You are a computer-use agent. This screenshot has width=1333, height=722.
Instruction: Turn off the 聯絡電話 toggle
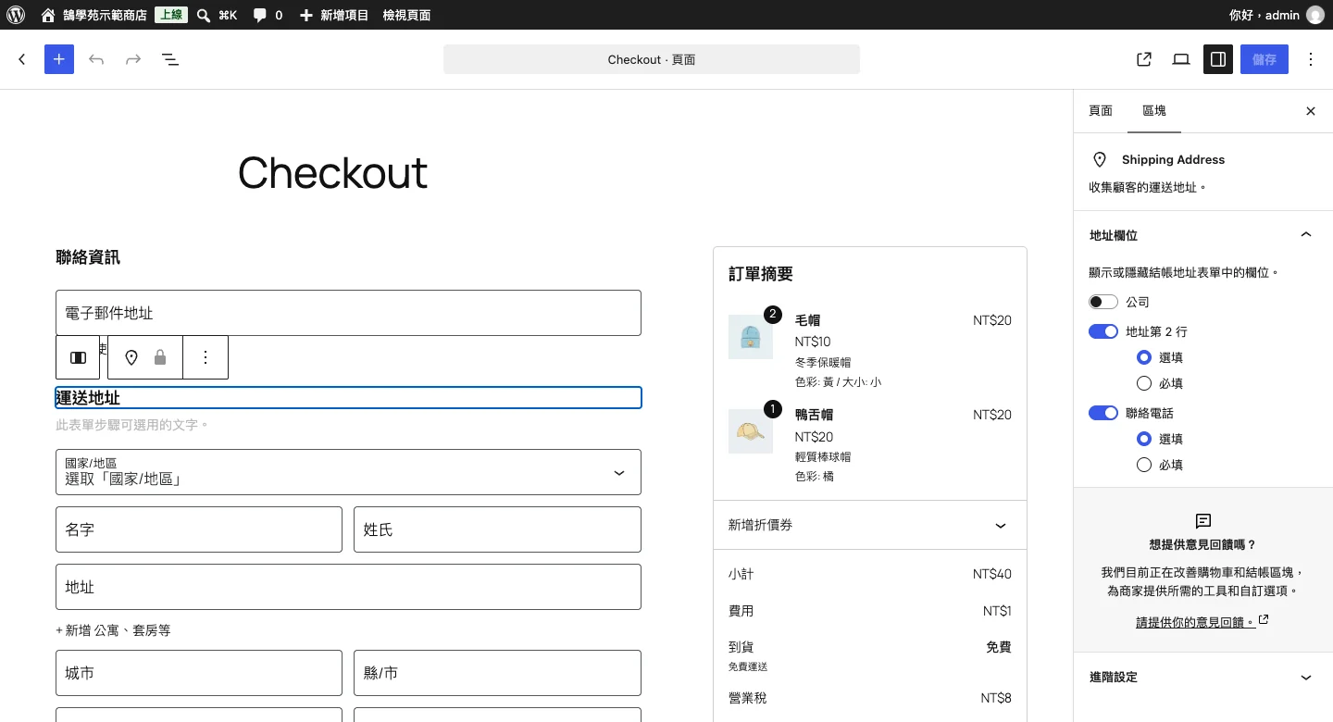[1103, 413]
